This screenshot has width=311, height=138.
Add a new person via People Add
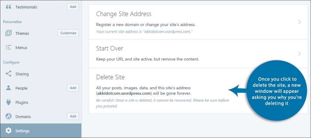[x=73, y=88]
